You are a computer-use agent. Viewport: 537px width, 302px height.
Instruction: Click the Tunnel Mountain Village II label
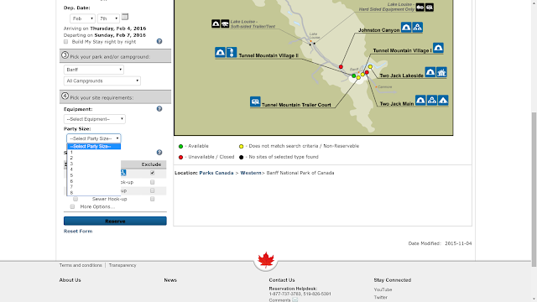pyautogui.click(x=268, y=55)
